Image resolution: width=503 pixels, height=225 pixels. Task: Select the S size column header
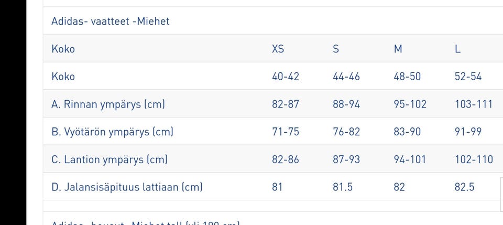[336, 49]
